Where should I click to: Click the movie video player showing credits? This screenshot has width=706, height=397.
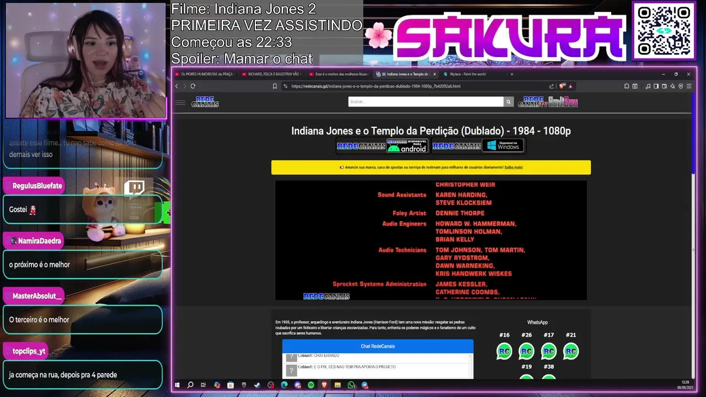[x=431, y=240]
